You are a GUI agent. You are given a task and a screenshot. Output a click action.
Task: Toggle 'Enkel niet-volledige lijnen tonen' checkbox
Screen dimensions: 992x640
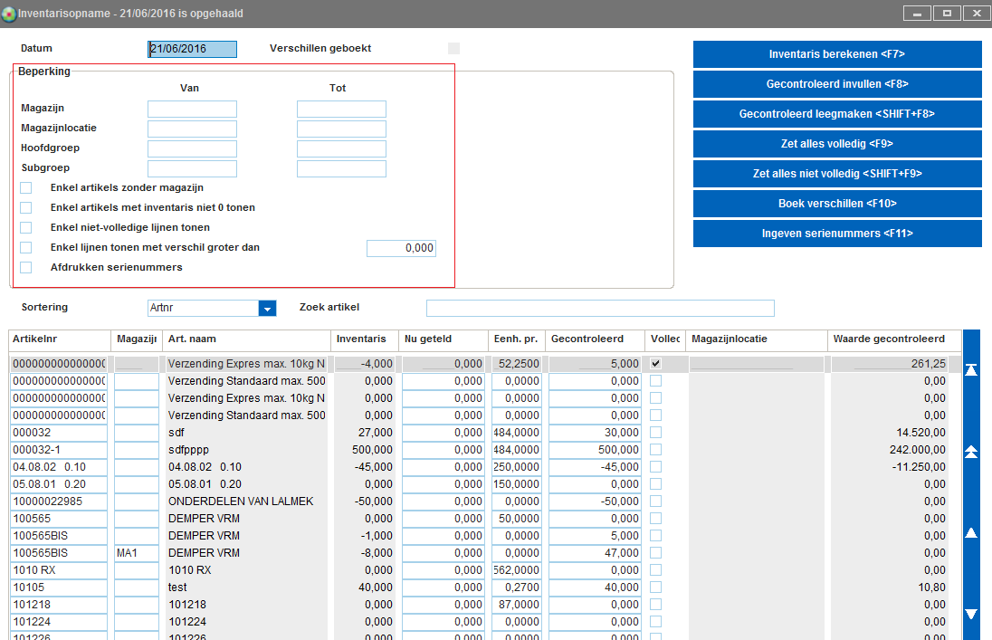(26, 227)
